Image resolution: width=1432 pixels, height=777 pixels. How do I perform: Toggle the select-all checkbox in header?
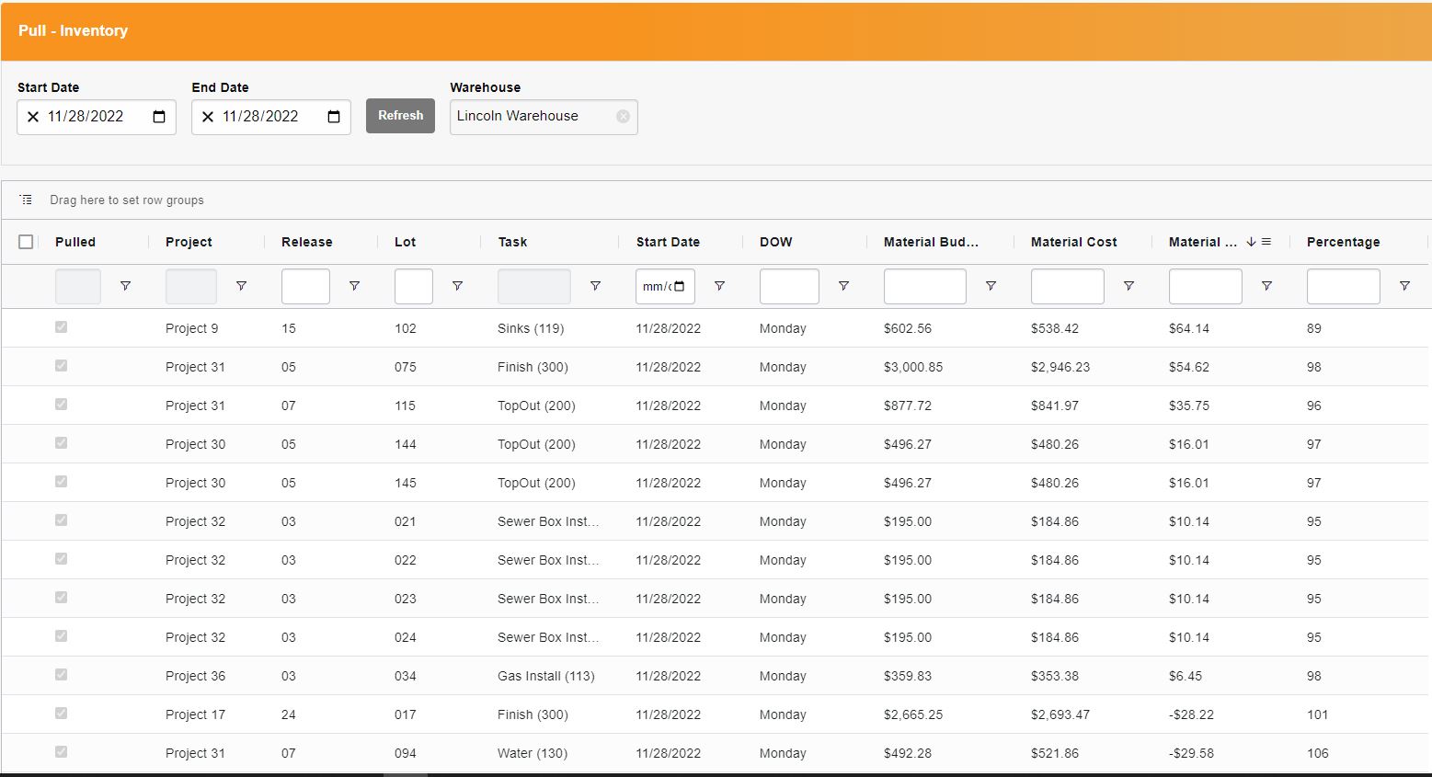point(26,242)
